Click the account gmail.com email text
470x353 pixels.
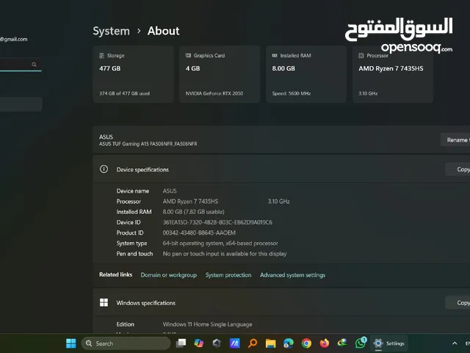(14, 39)
